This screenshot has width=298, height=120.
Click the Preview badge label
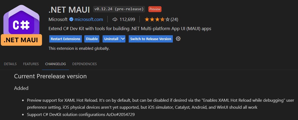[x=155, y=9]
